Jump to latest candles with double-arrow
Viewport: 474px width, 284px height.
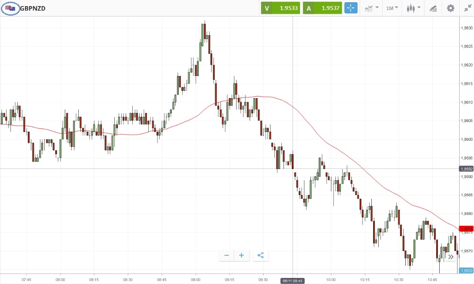tap(451, 257)
